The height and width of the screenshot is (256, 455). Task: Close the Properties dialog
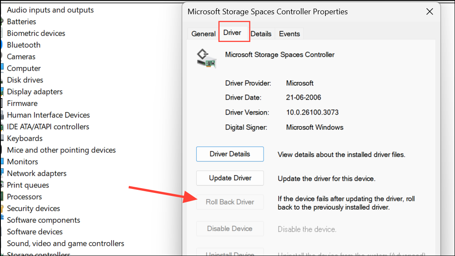coord(430,12)
